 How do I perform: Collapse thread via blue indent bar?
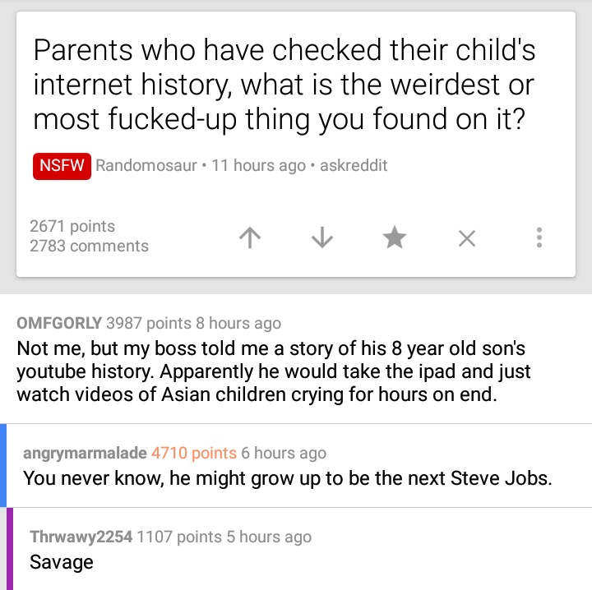(3, 465)
